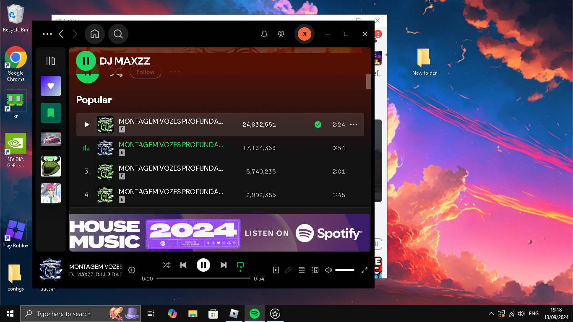Pause playback in the bottom player bar

coord(203,265)
